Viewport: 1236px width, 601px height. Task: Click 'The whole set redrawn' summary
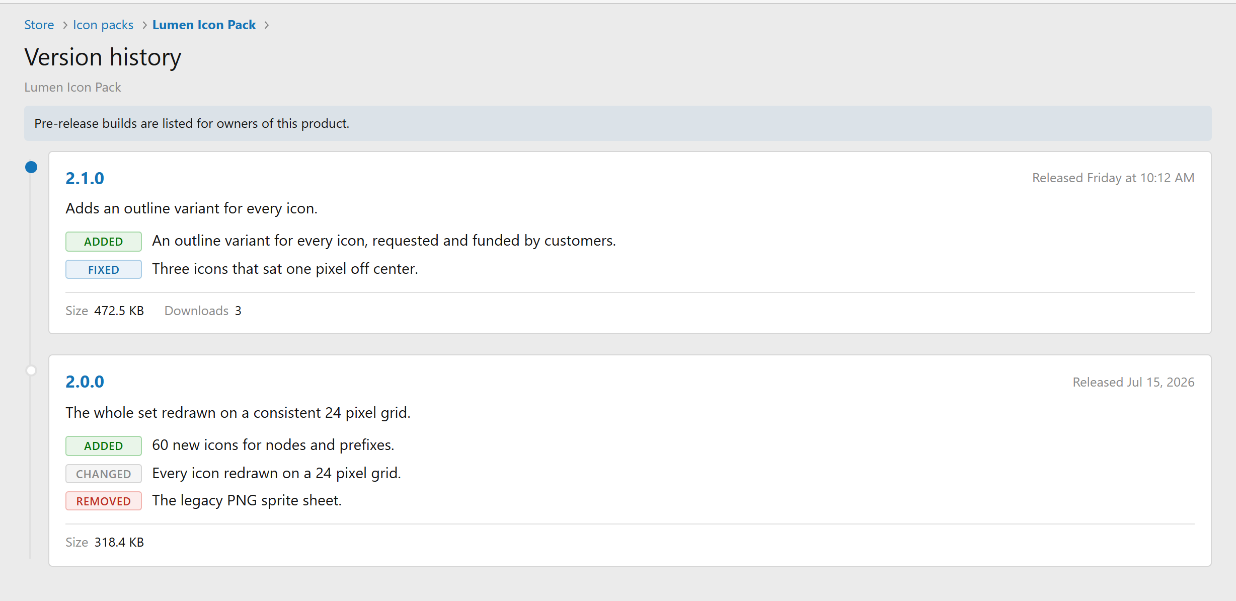coord(238,413)
